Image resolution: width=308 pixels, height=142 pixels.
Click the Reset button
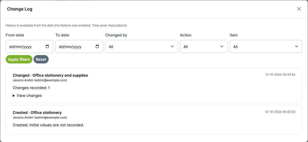point(41,59)
